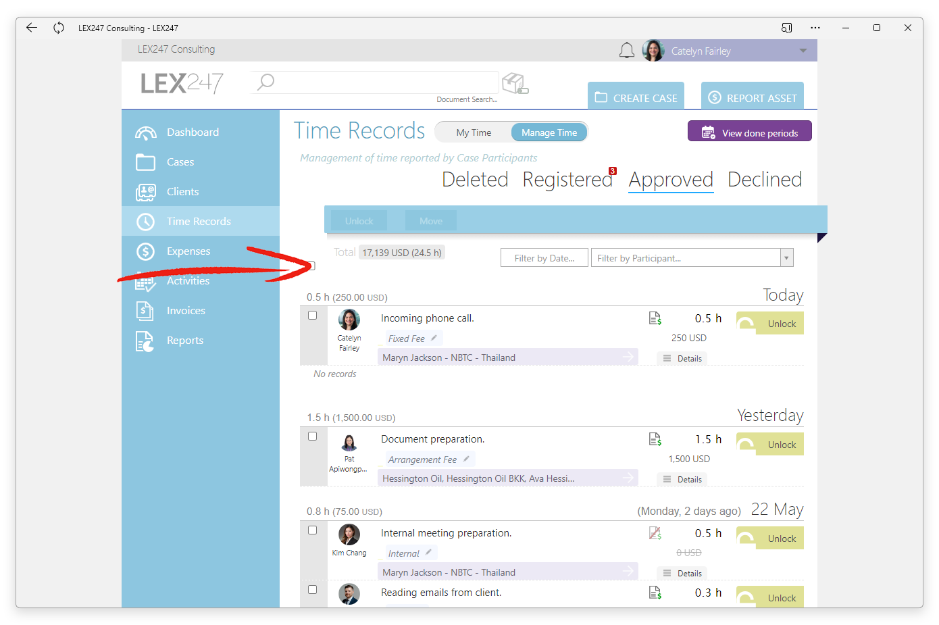This screenshot has width=939, height=625.
Task: Unlock the Incoming phone call record
Action: pos(770,324)
